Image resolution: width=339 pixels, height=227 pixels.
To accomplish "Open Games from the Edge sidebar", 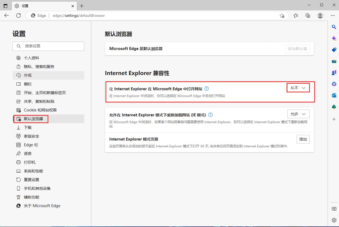I will point(334,72).
